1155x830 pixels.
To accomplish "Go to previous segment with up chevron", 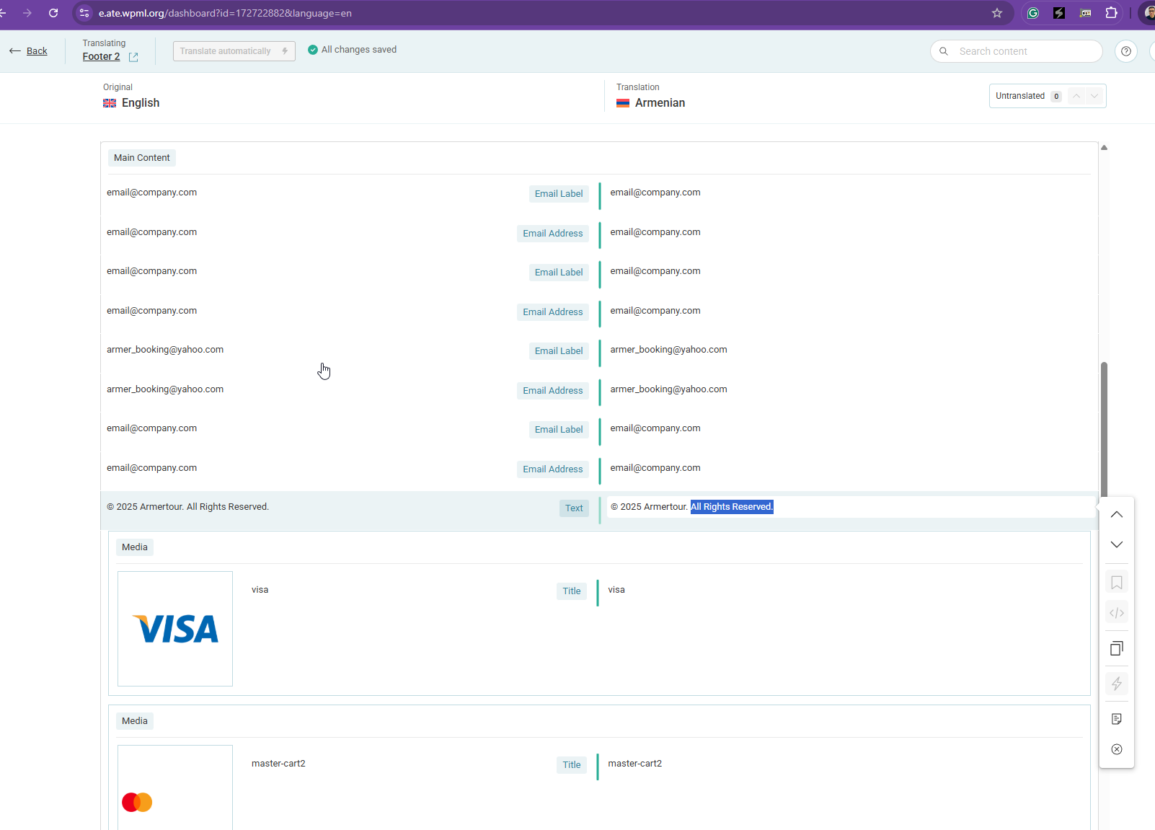I will [x=1117, y=515].
